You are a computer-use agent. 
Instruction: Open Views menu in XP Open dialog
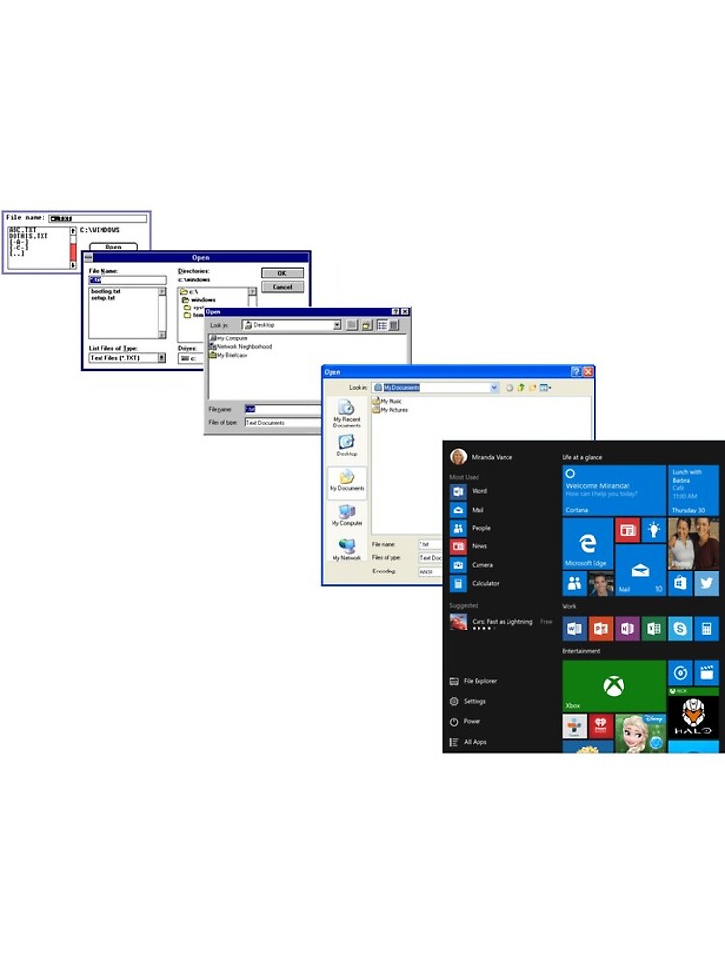coord(545,388)
